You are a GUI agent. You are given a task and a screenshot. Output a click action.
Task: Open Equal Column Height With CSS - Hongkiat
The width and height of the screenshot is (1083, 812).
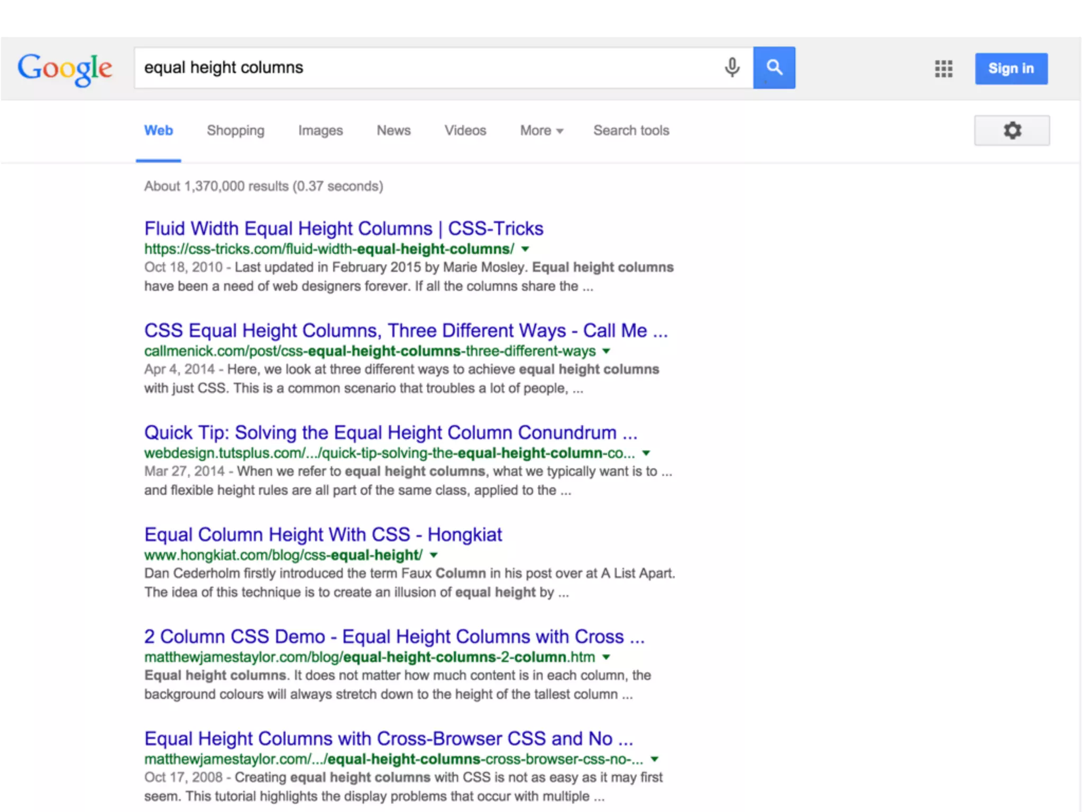(323, 534)
